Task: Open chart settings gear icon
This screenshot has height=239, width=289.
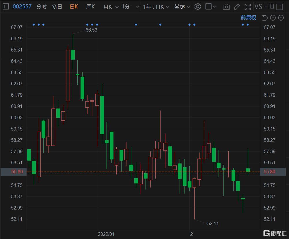Action: coord(197,7)
